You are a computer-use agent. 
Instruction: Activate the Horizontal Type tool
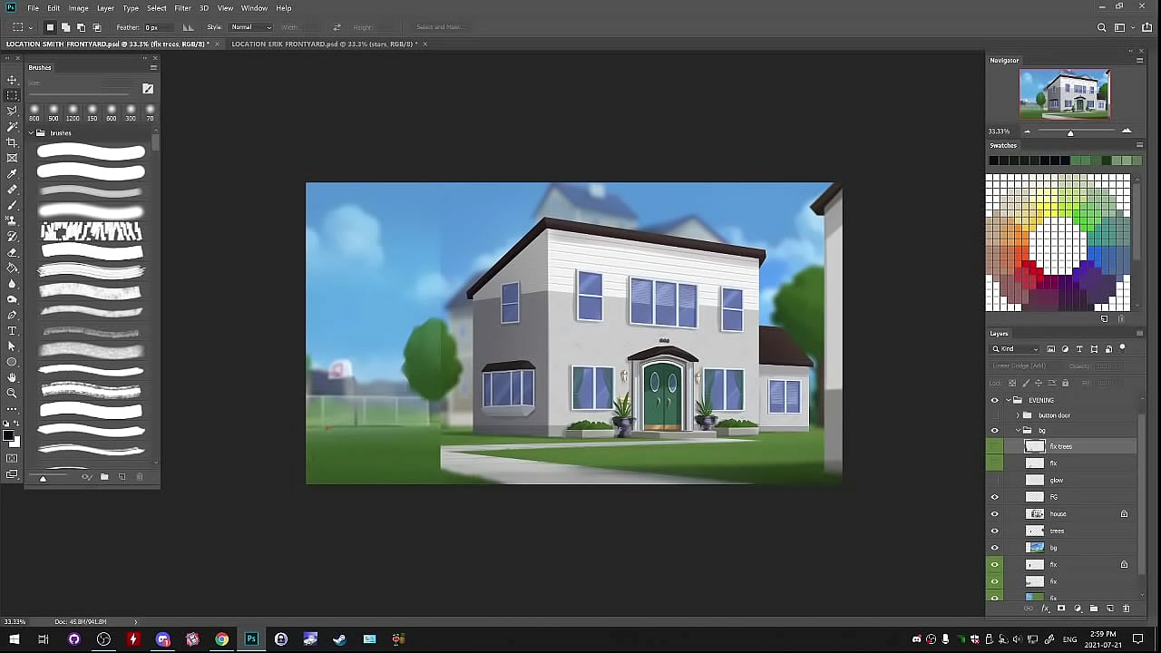(12, 330)
